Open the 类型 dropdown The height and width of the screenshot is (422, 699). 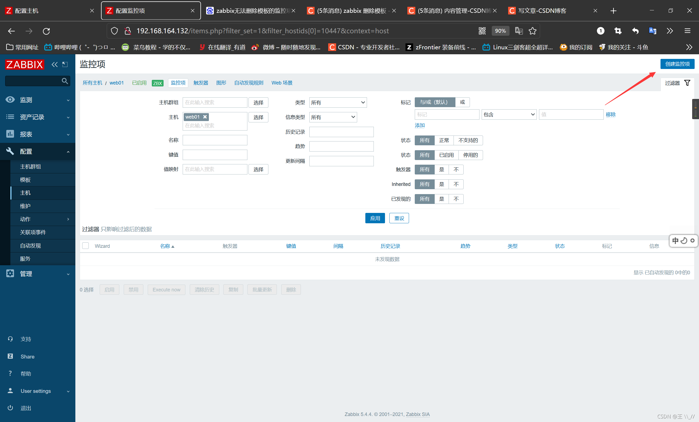(337, 103)
